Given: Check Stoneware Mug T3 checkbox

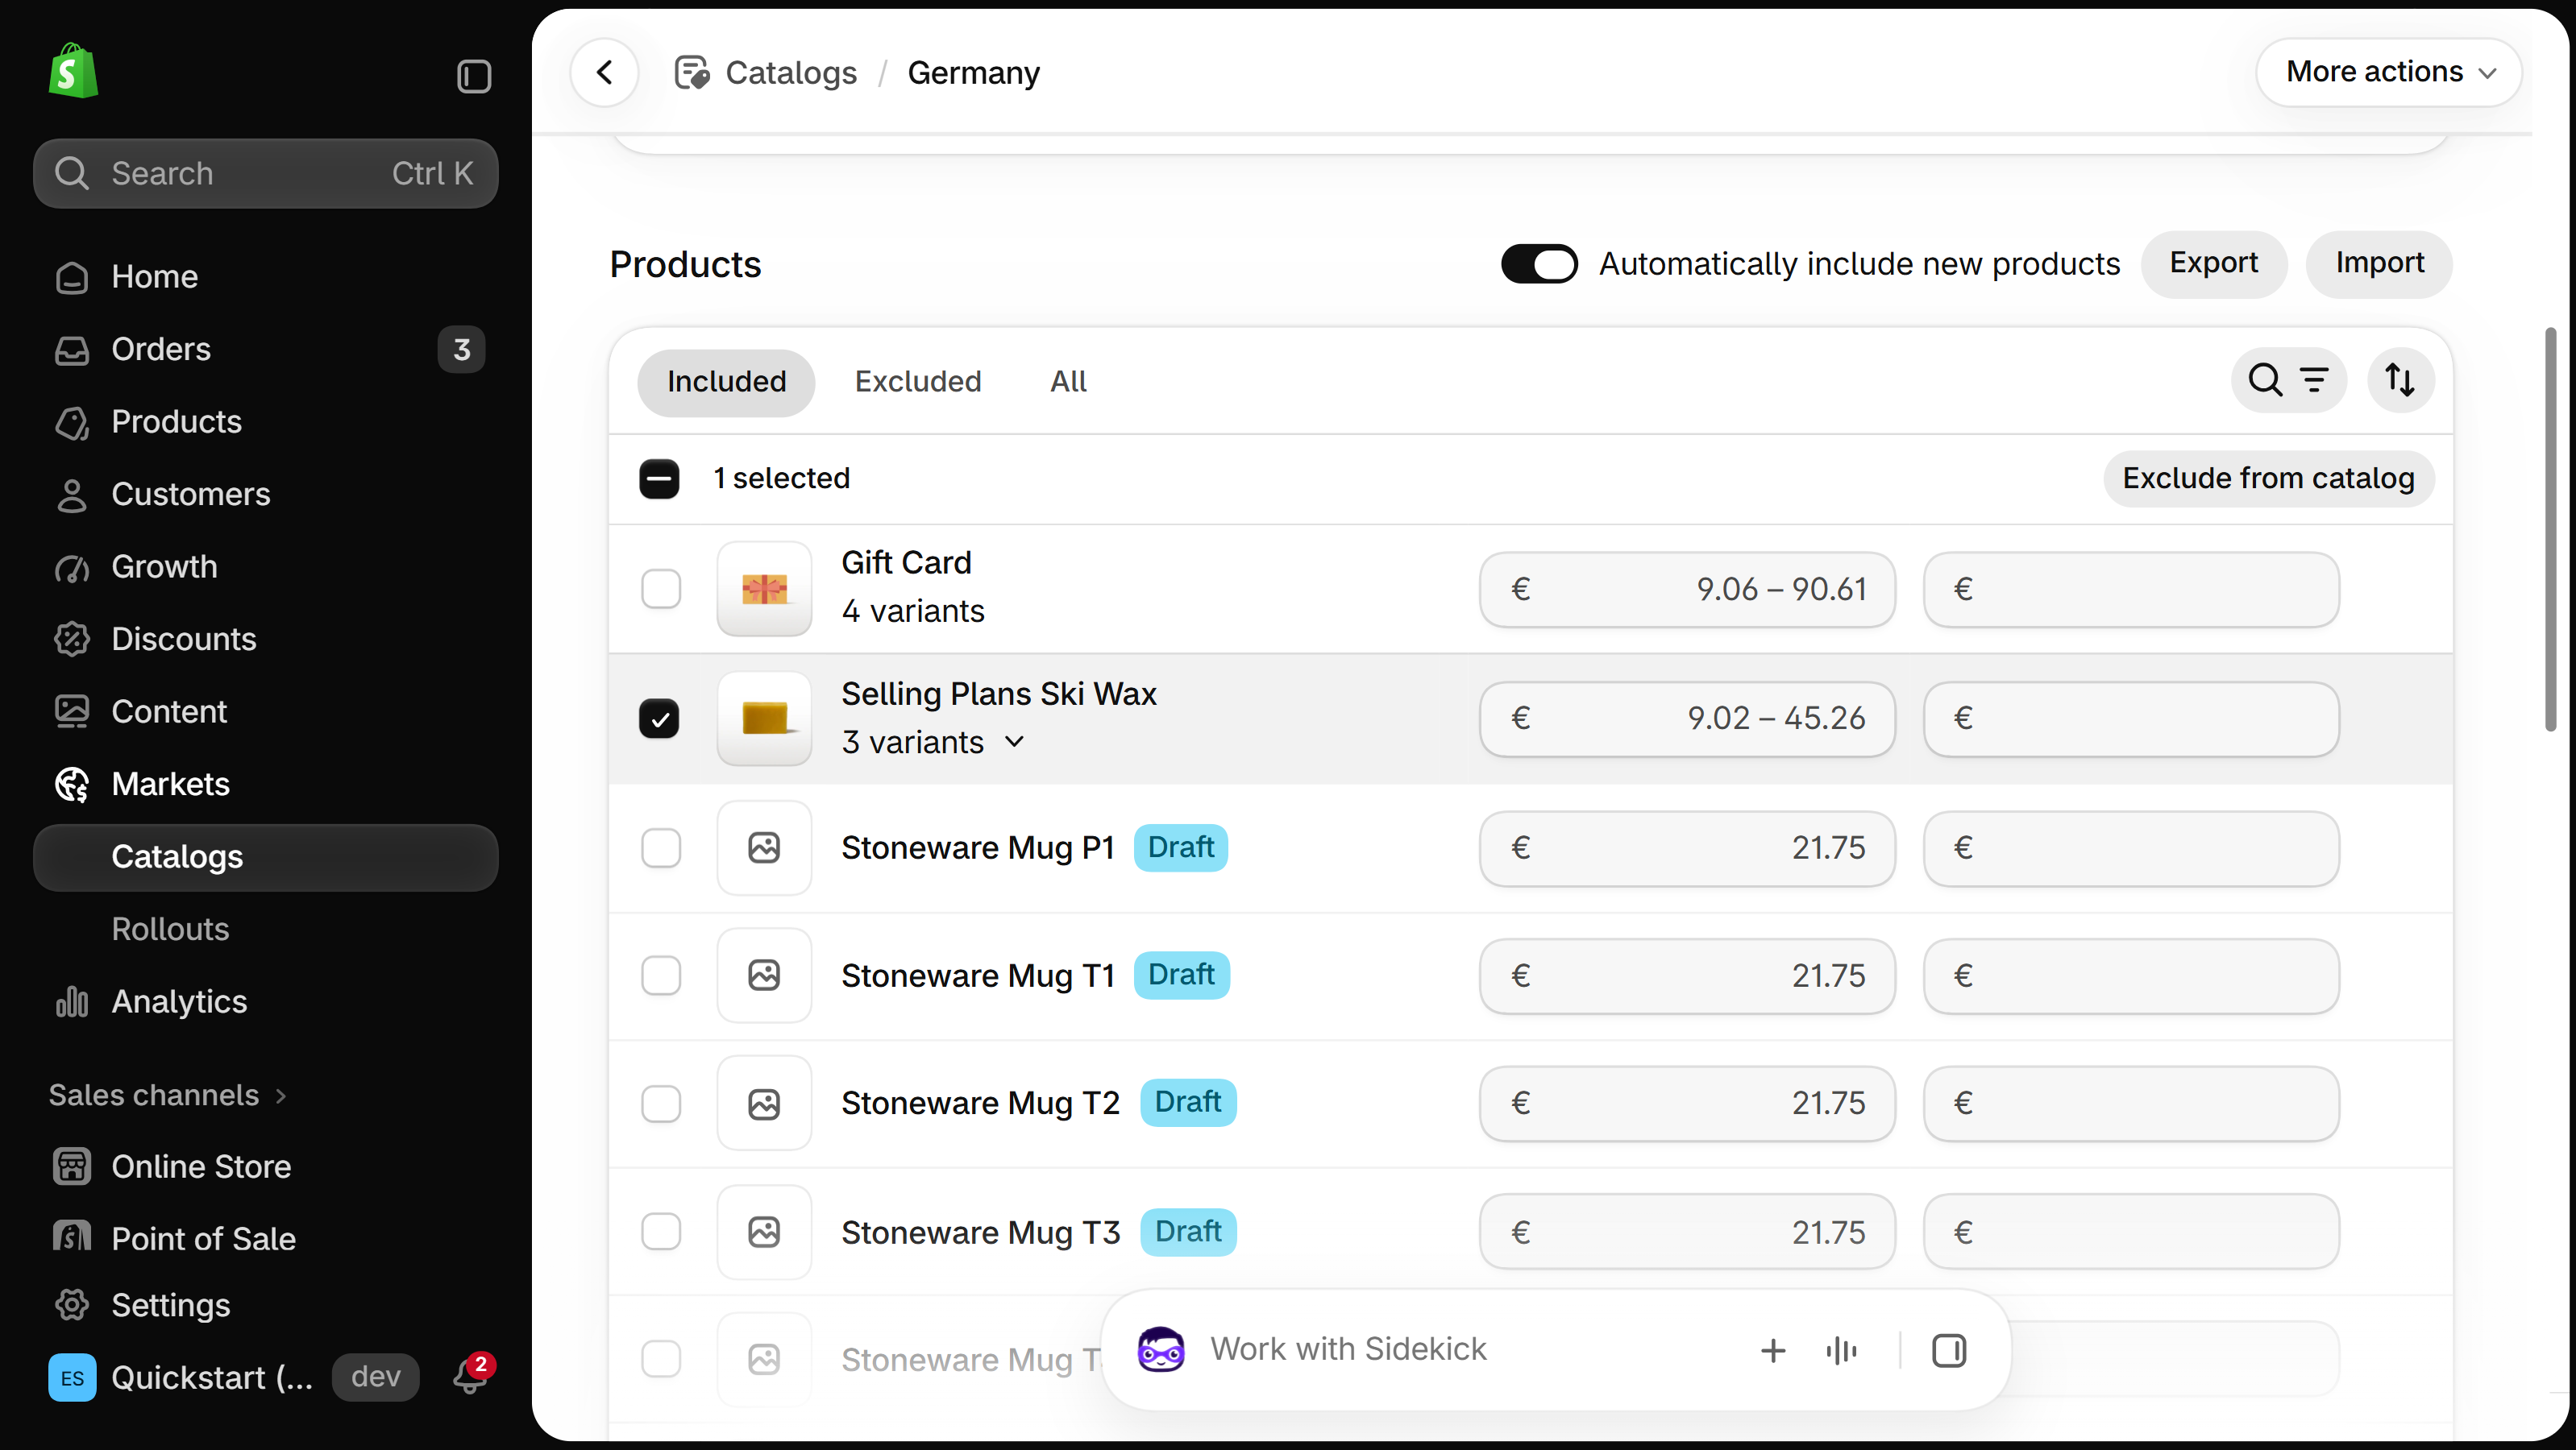Looking at the screenshot, I should (x=661, y=1231).
